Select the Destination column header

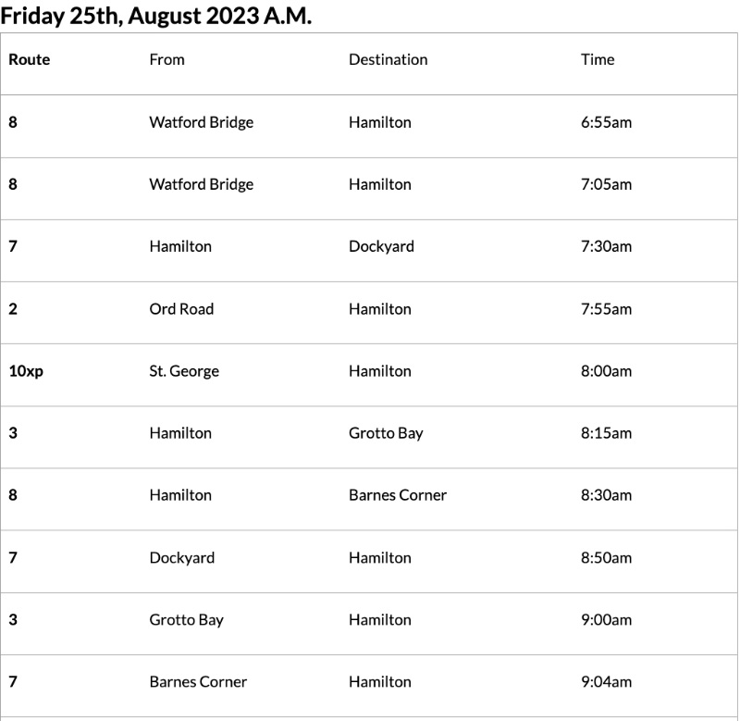(388, 59)
